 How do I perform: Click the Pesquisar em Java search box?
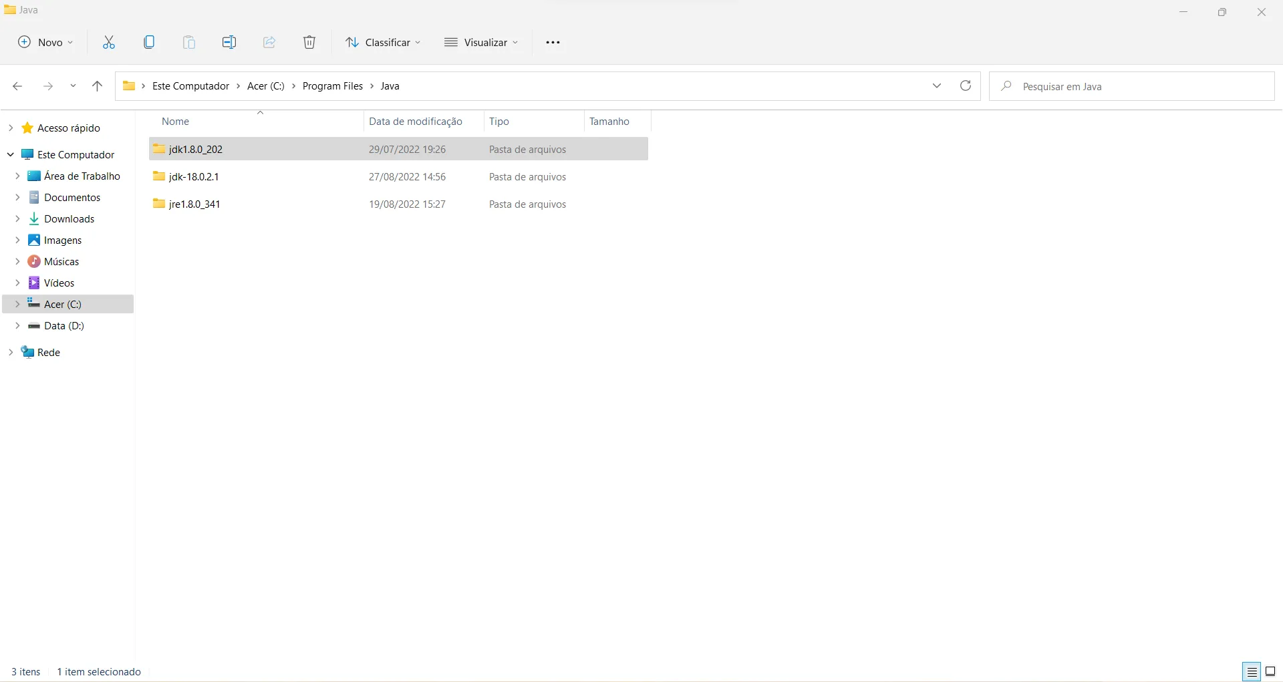pyautogui.click(x=1132, y=86)
